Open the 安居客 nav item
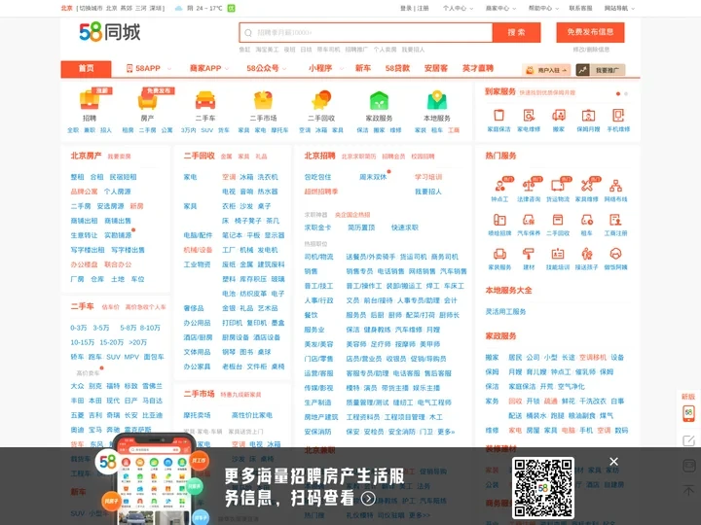Image resolution: width=701 pixels, height=525 pixels. 436,68
